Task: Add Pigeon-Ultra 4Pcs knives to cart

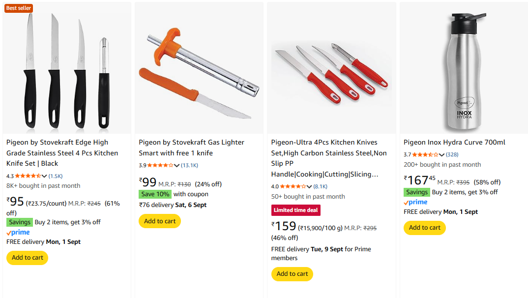Action: point(292,274)
